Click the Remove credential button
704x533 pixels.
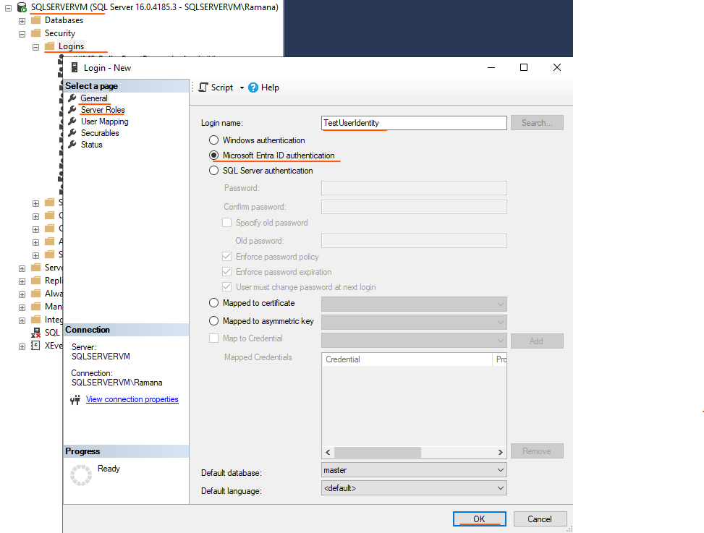point(537,451)
